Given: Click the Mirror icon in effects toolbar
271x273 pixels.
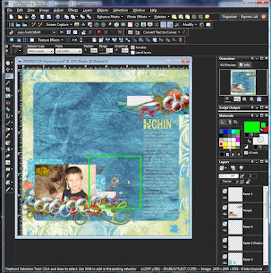Looking at the screenshot, I should (75, 40).
